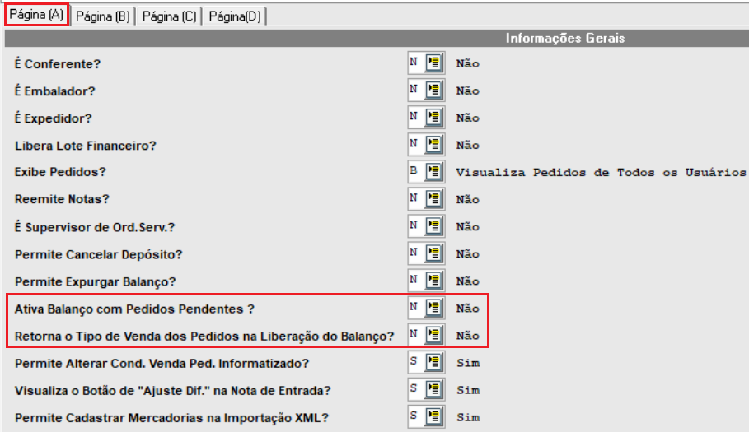Click the Exibe Pedidos? code field containing B
Viewport: 749px width, 432px height.
tap(415, 172)
